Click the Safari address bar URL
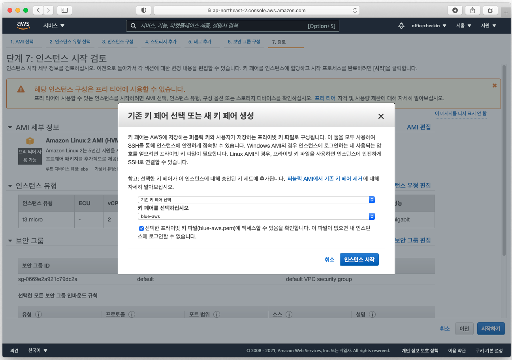512x360 pixels. (256, 10)
